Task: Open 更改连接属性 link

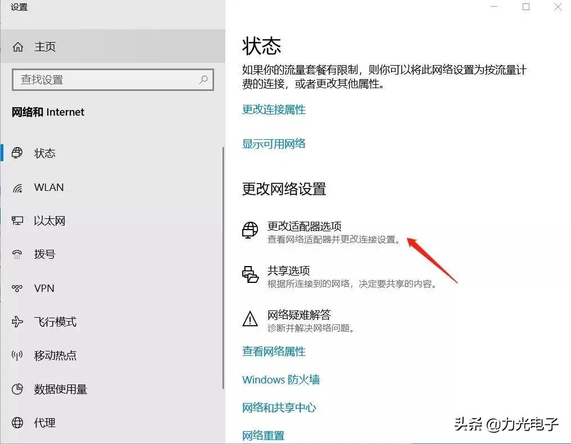Action: [274, 109]
